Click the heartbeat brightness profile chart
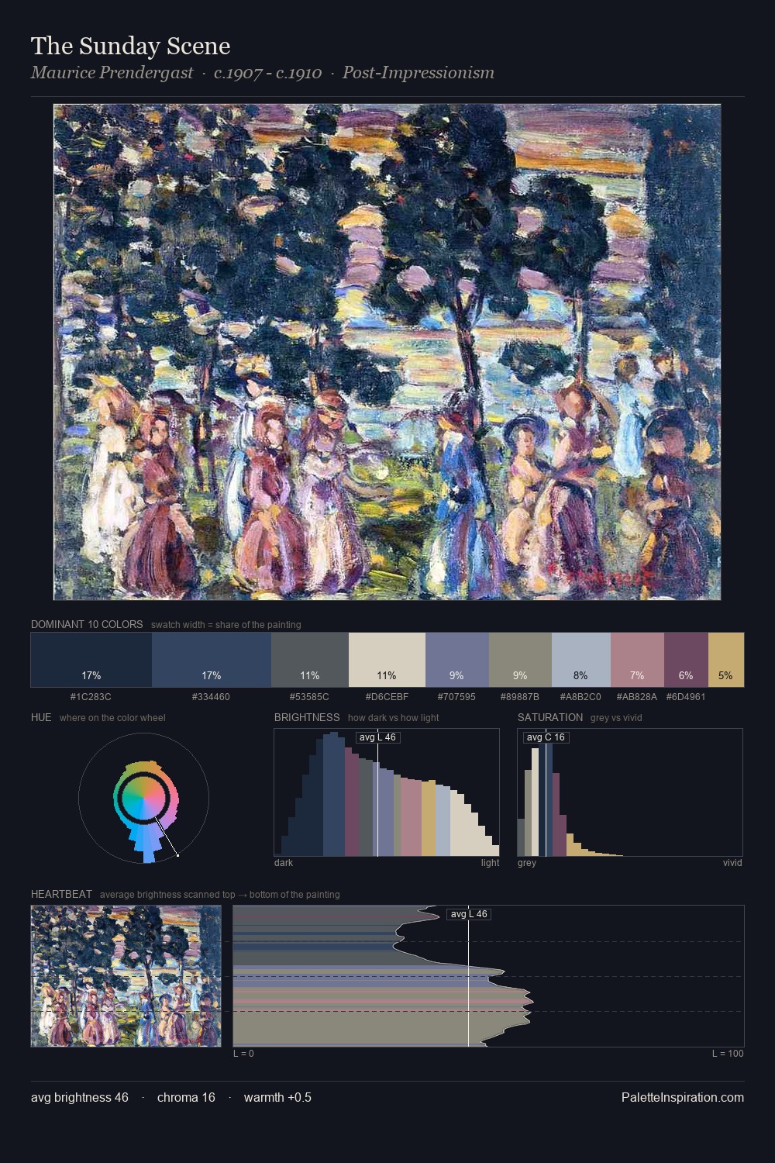775x1163 pixels. tap(488, 976)
